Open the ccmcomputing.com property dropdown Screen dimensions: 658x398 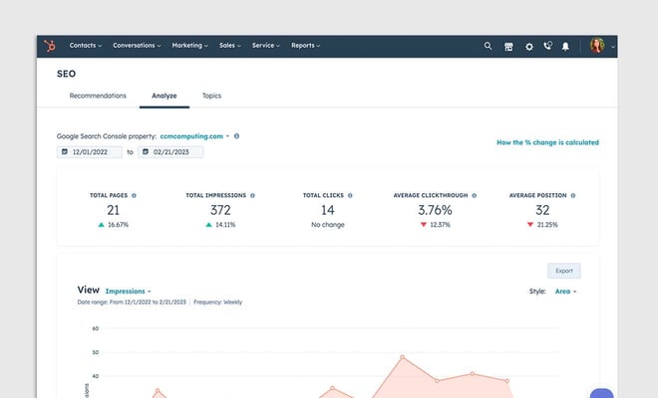point(194,136)
